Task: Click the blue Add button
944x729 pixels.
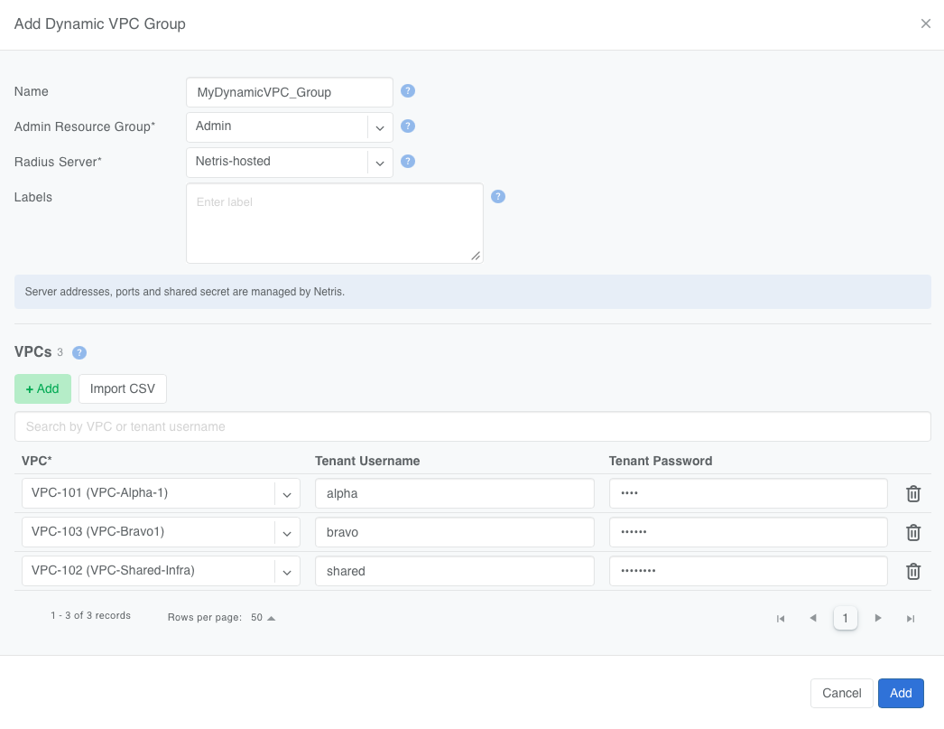Action: click(901, 693)
